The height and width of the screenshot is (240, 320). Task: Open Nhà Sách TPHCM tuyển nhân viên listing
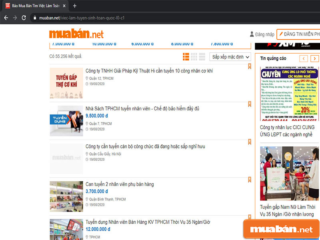coord(142,108)
